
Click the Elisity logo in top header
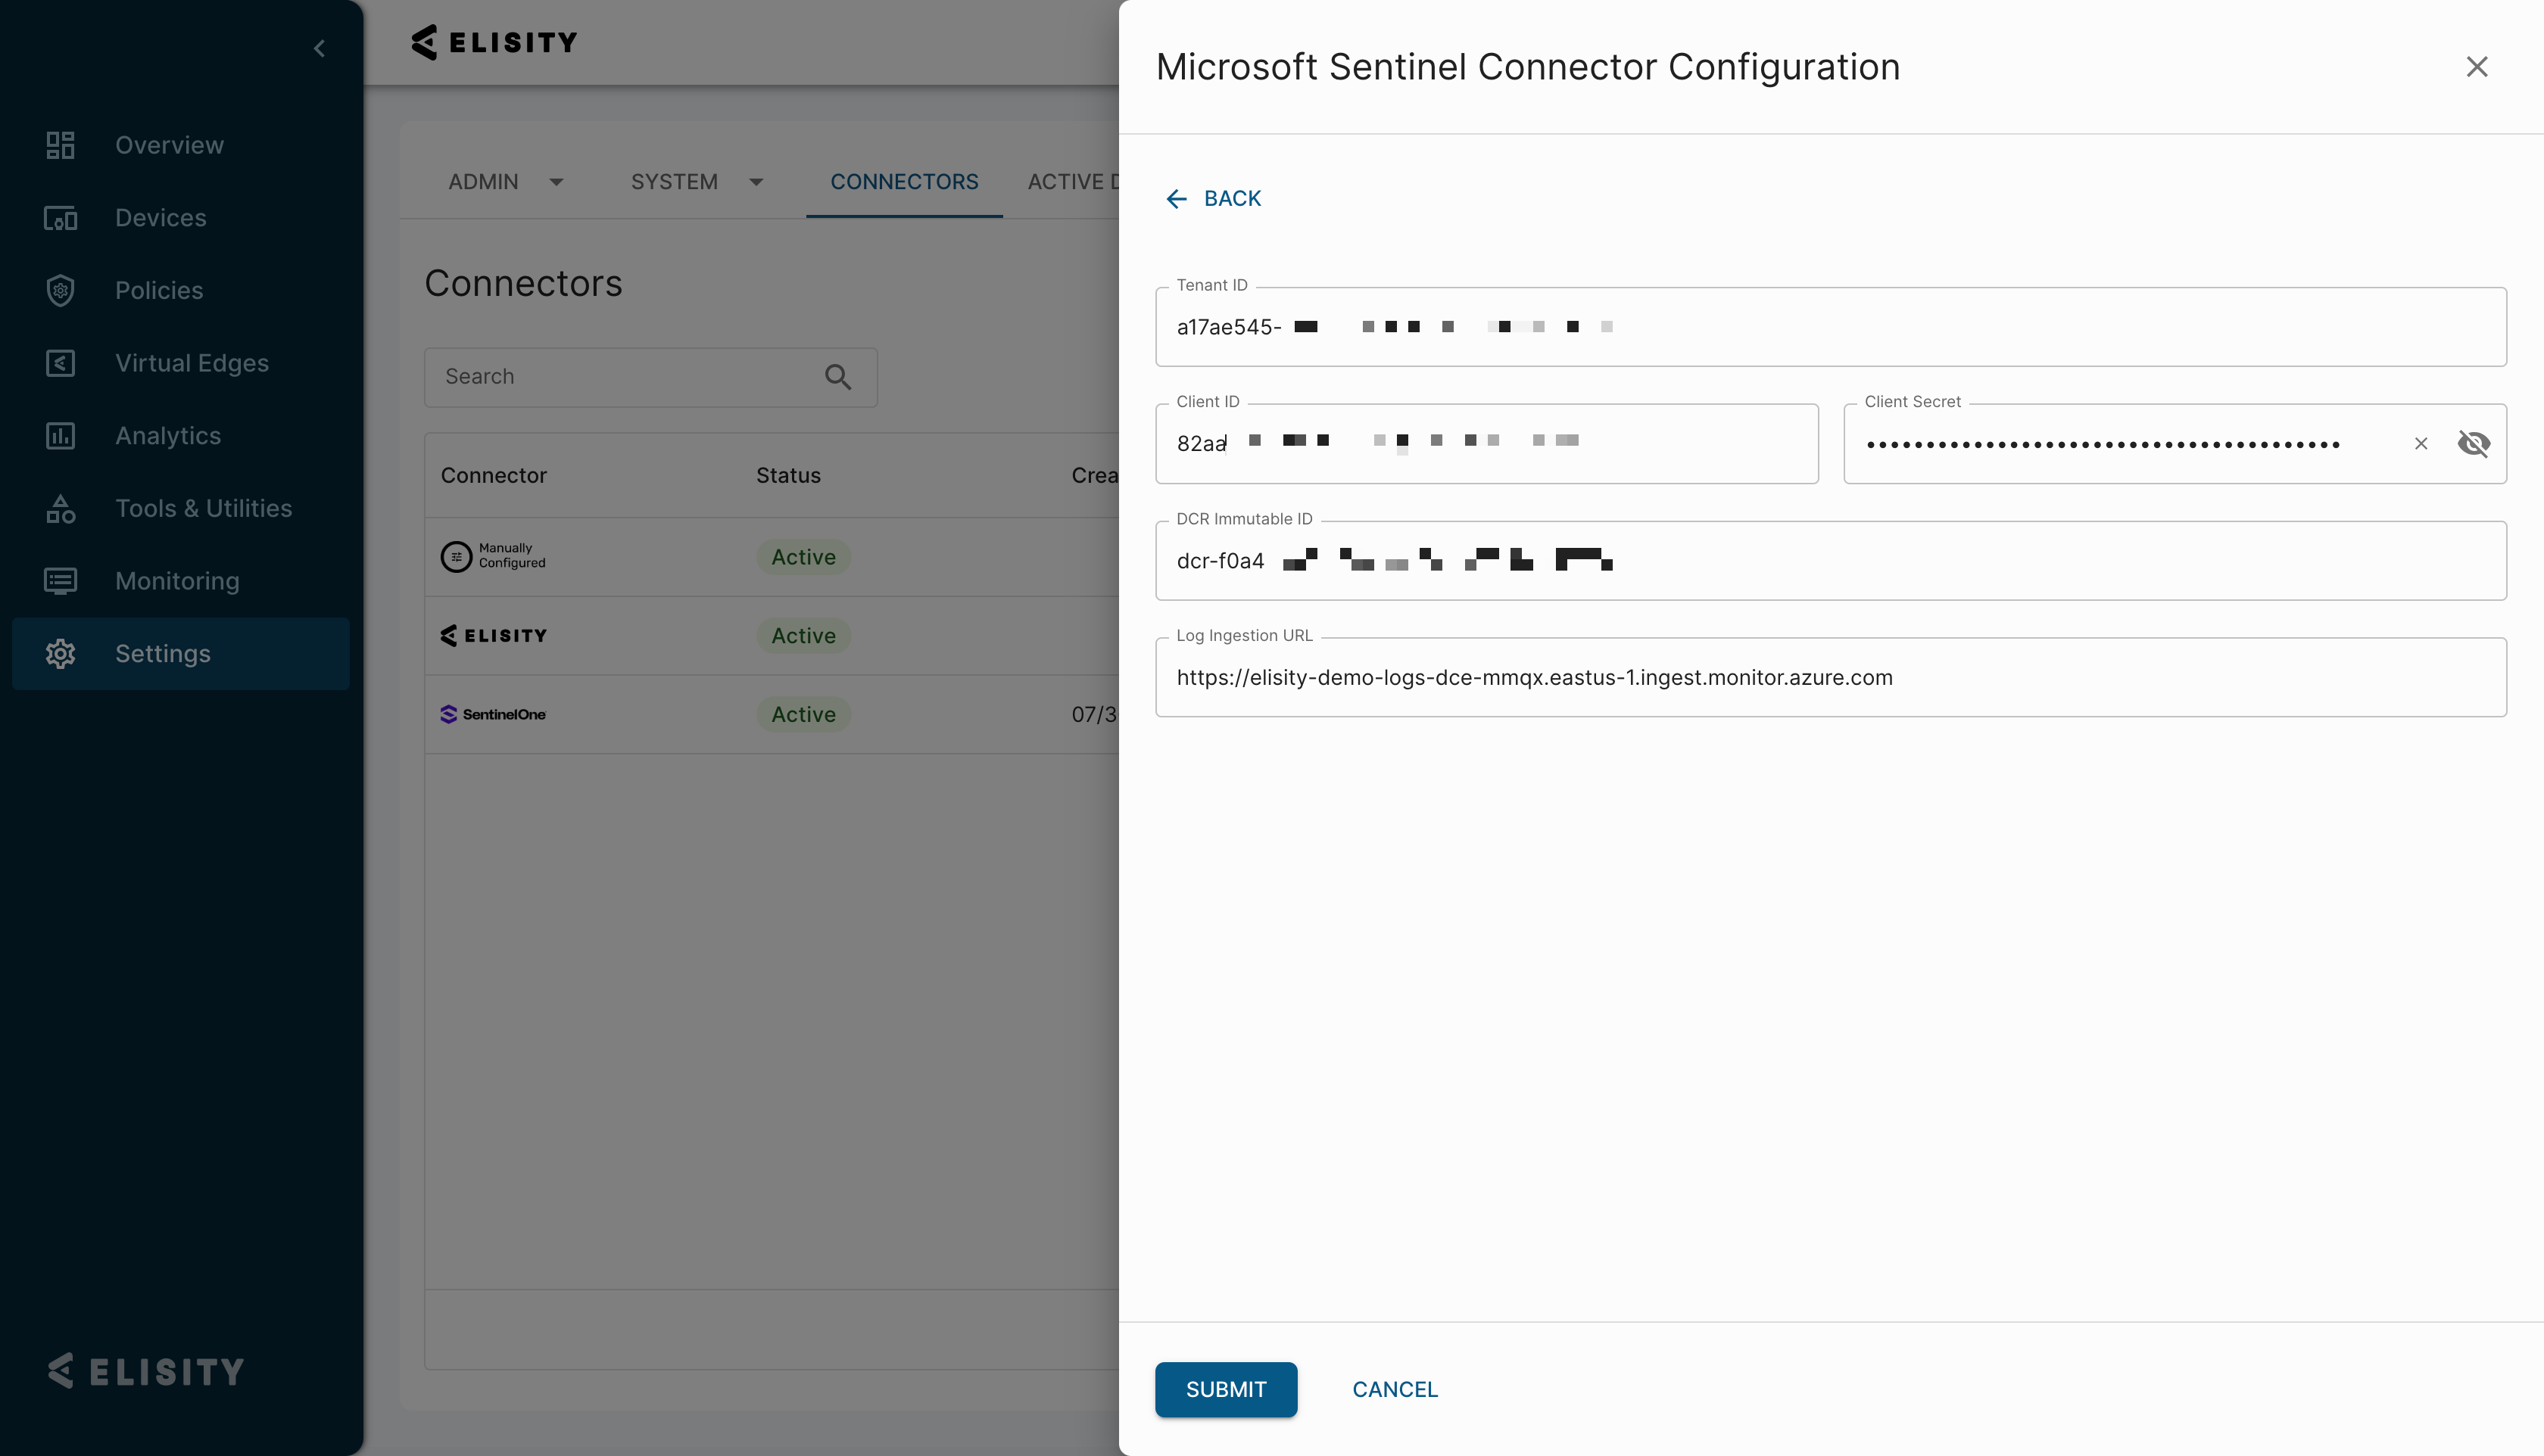pos(494,42)
